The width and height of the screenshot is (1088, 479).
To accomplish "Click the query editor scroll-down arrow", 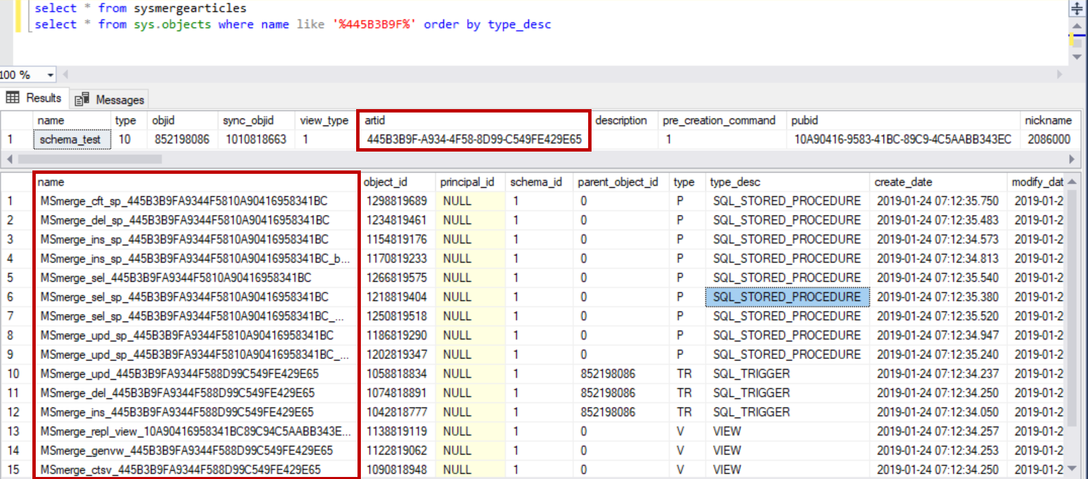I will pos(1077,57).
